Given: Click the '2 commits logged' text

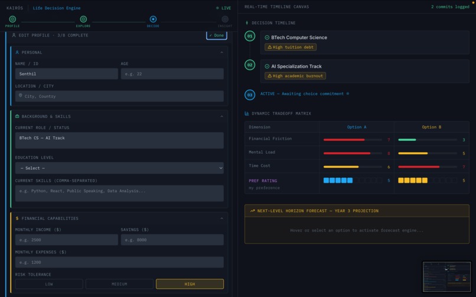Looking at the screenshot, I should tap(450, 6).
